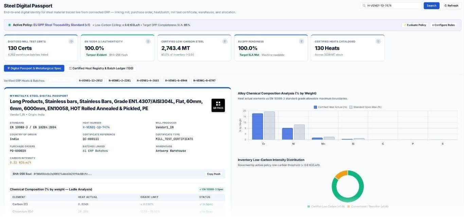The image size is (464, 217).
Task: Click the carbon intensity value 0.22 tCO₂e/t
Action: point(20,162)
